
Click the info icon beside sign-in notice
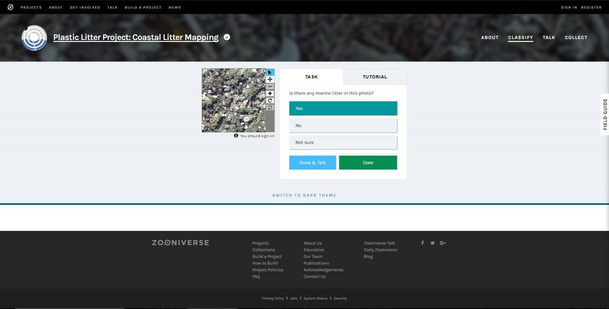(236, 136)
